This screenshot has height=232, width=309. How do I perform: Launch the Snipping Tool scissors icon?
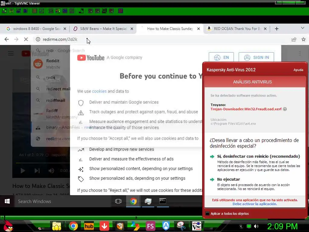pos(181,226)
